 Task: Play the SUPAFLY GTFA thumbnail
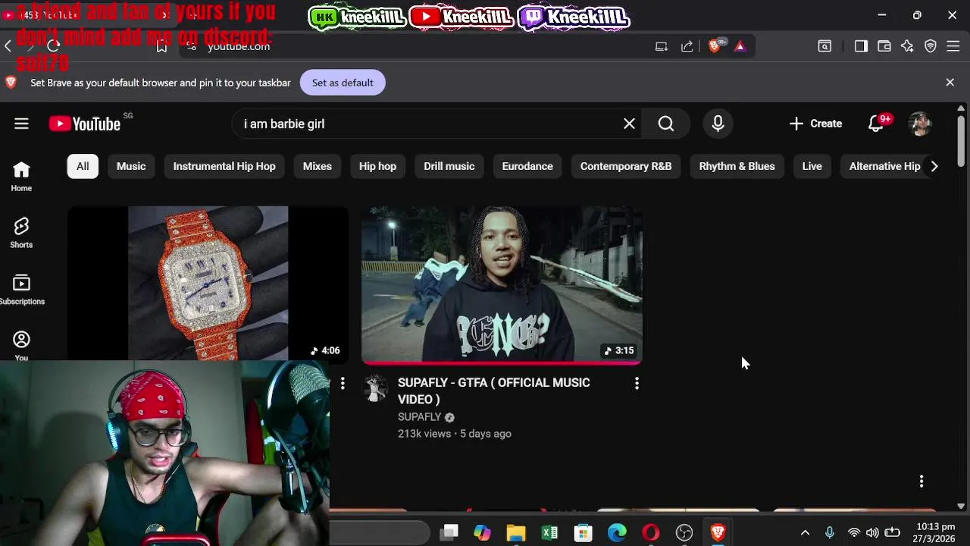coord(502,284)
